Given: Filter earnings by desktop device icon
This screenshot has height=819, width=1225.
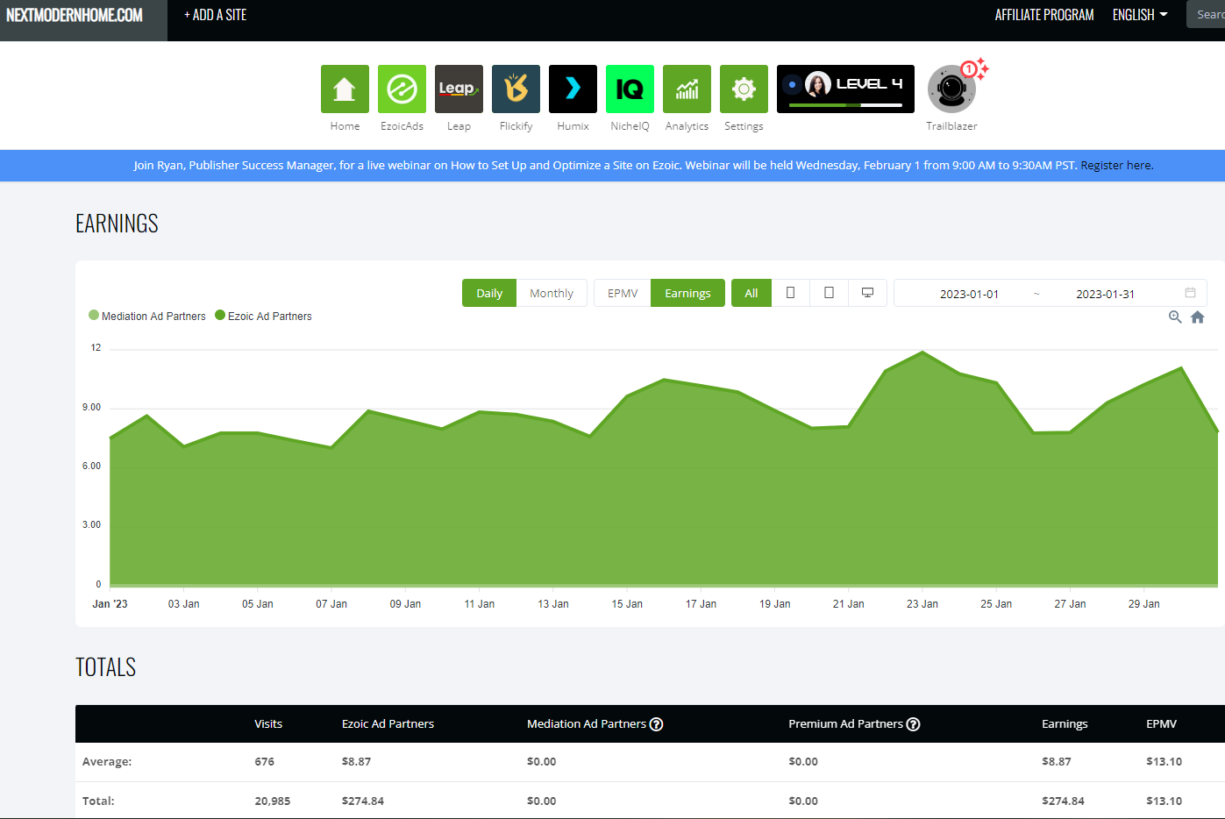Looking at the screenshot, I should point(867,293).
